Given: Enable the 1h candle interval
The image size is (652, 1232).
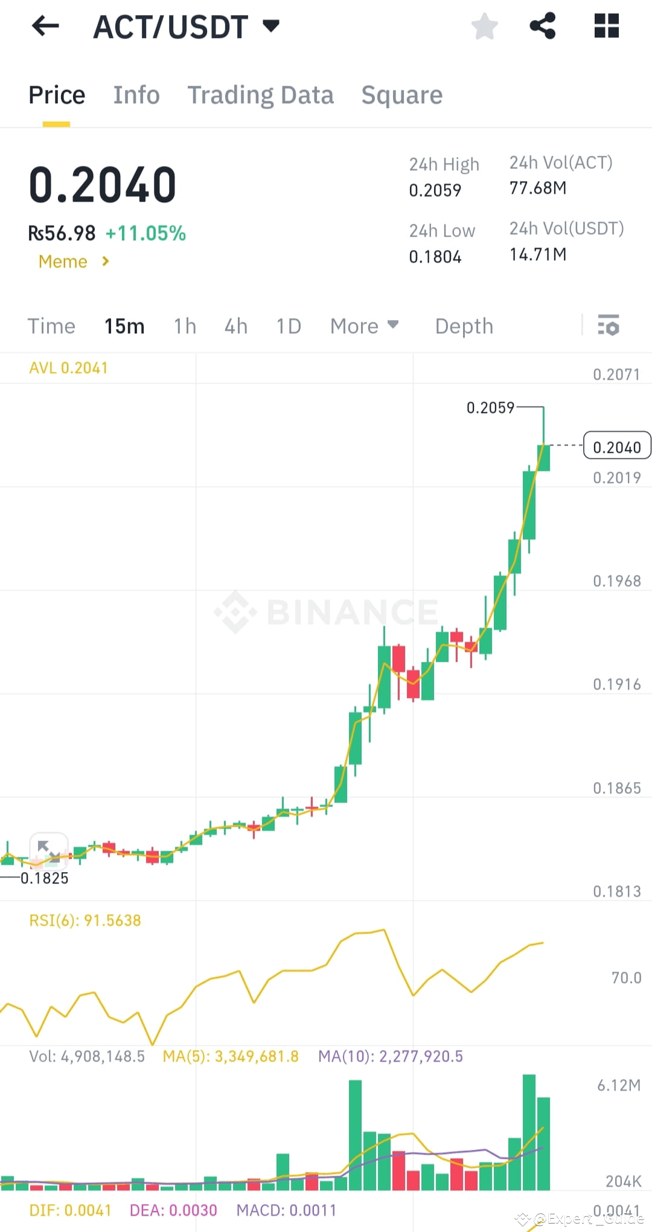Looking at the screenshot, I should (x=184, y=326).
